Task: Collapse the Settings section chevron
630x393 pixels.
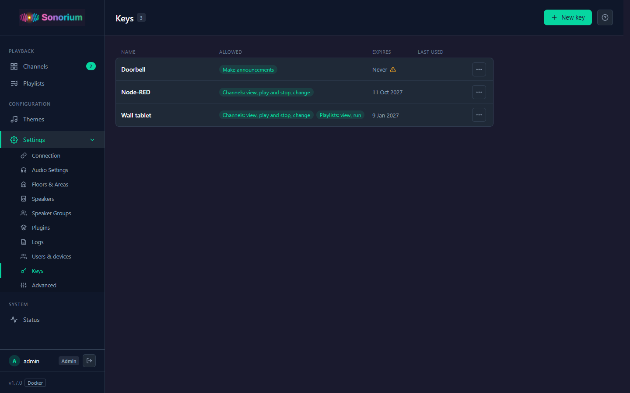Action: 92,140
